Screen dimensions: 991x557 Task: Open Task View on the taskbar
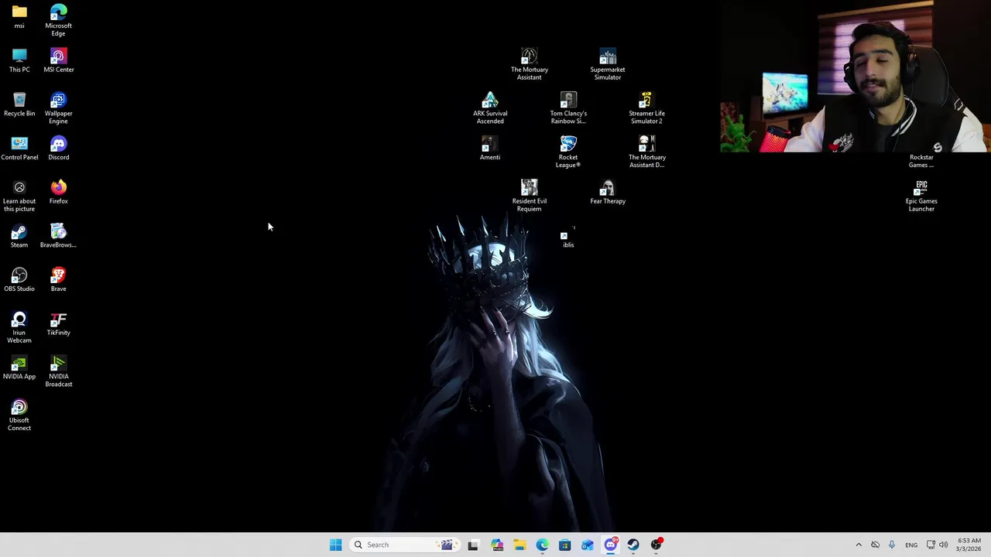coord(473,545)
